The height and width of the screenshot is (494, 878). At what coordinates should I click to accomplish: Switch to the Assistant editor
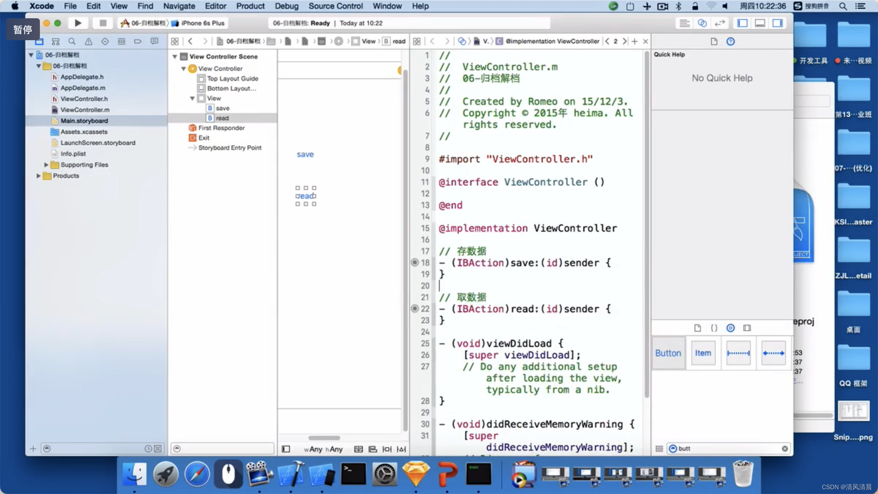(x=702, y=23)
